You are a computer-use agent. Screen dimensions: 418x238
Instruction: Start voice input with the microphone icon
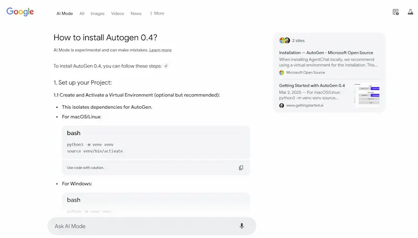241,226
